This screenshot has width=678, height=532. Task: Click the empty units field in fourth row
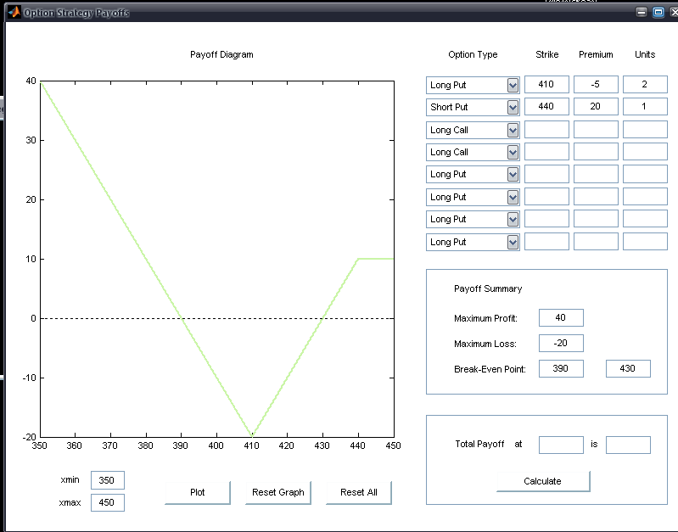click(x=645, y=151)
